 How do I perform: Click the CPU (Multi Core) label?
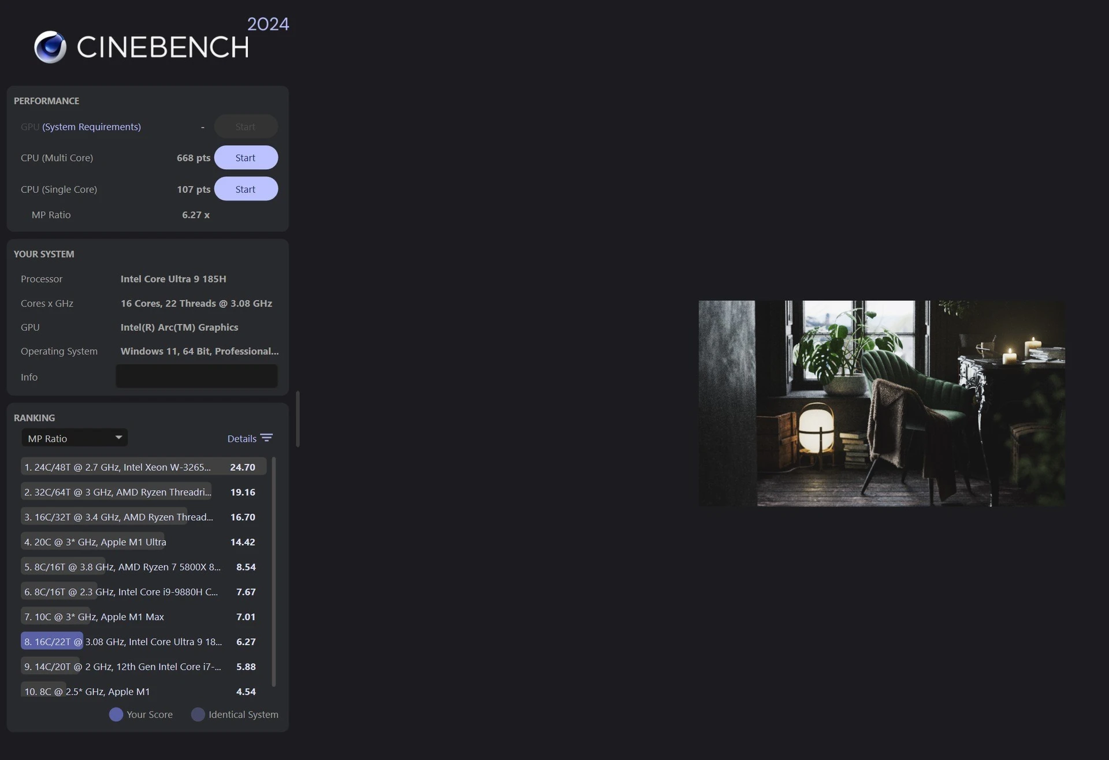[57, 158]
